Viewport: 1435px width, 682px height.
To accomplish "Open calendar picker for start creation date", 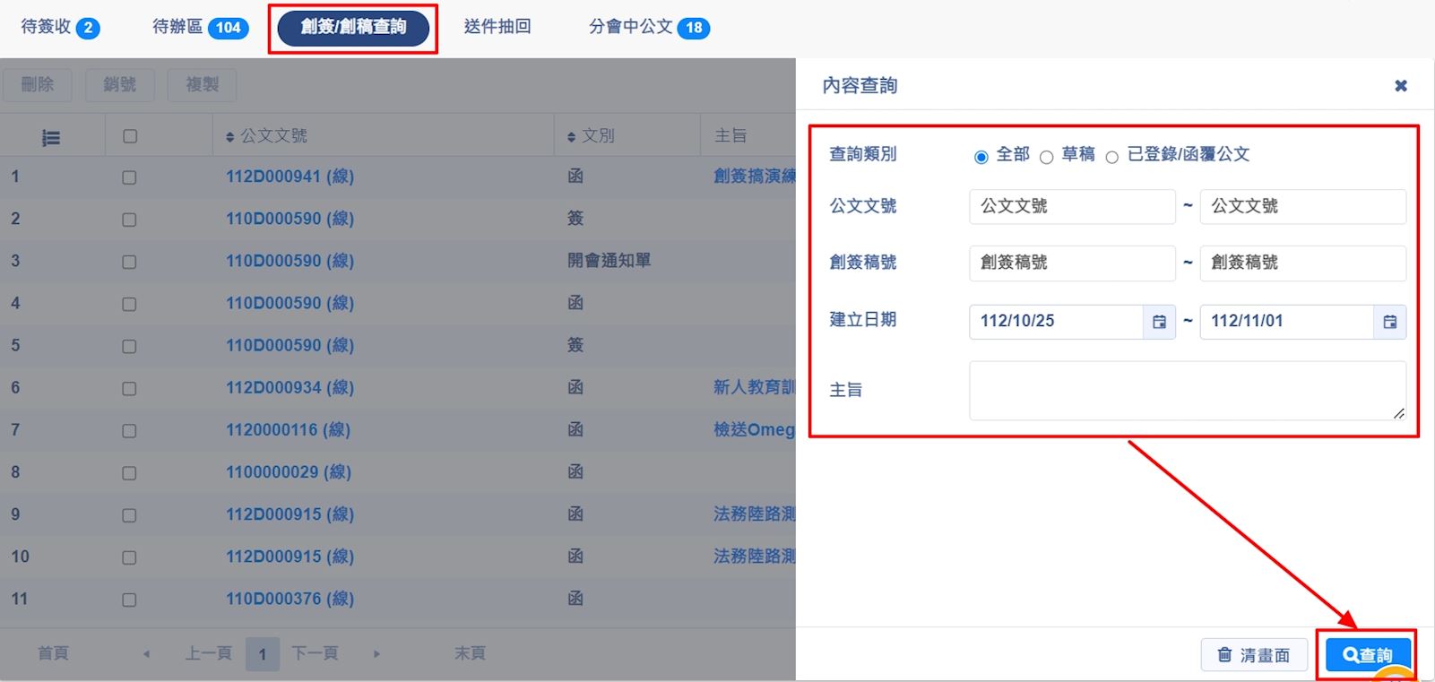I will (1159, 322).
